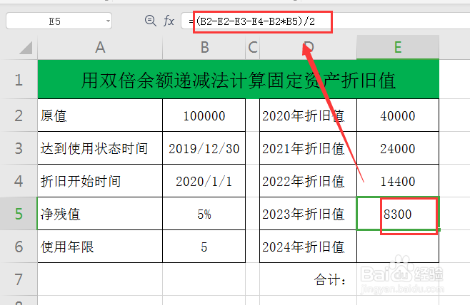The width and height of the screenshot is (470, 305).
Task: Select cell labeled 合计：
Action: tap(308, 279)
